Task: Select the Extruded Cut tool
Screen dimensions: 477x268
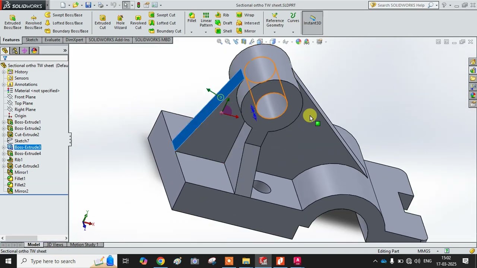Action: 102,22
